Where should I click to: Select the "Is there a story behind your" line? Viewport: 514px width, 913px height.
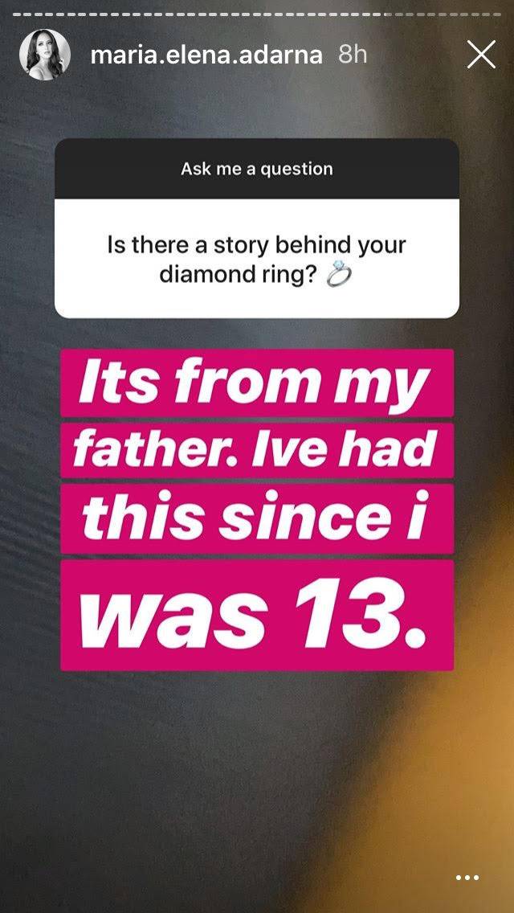[257, 245]
